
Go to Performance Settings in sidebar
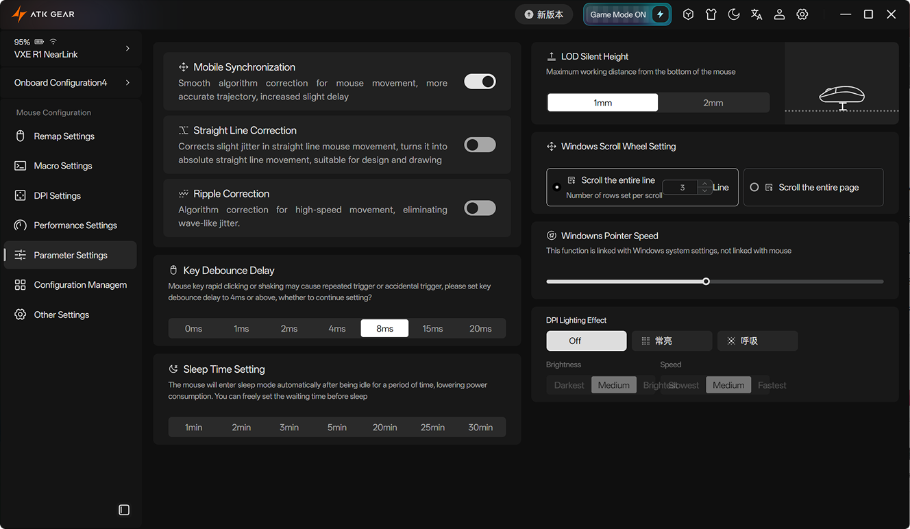point(75,225)
